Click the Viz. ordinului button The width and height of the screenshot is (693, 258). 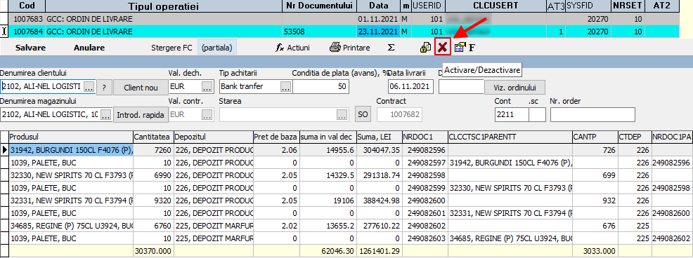514,87
